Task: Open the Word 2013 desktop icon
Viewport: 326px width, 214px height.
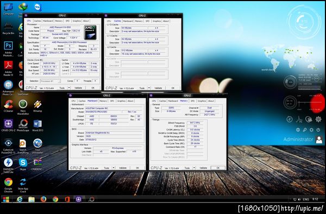Action: pos(37,125)
